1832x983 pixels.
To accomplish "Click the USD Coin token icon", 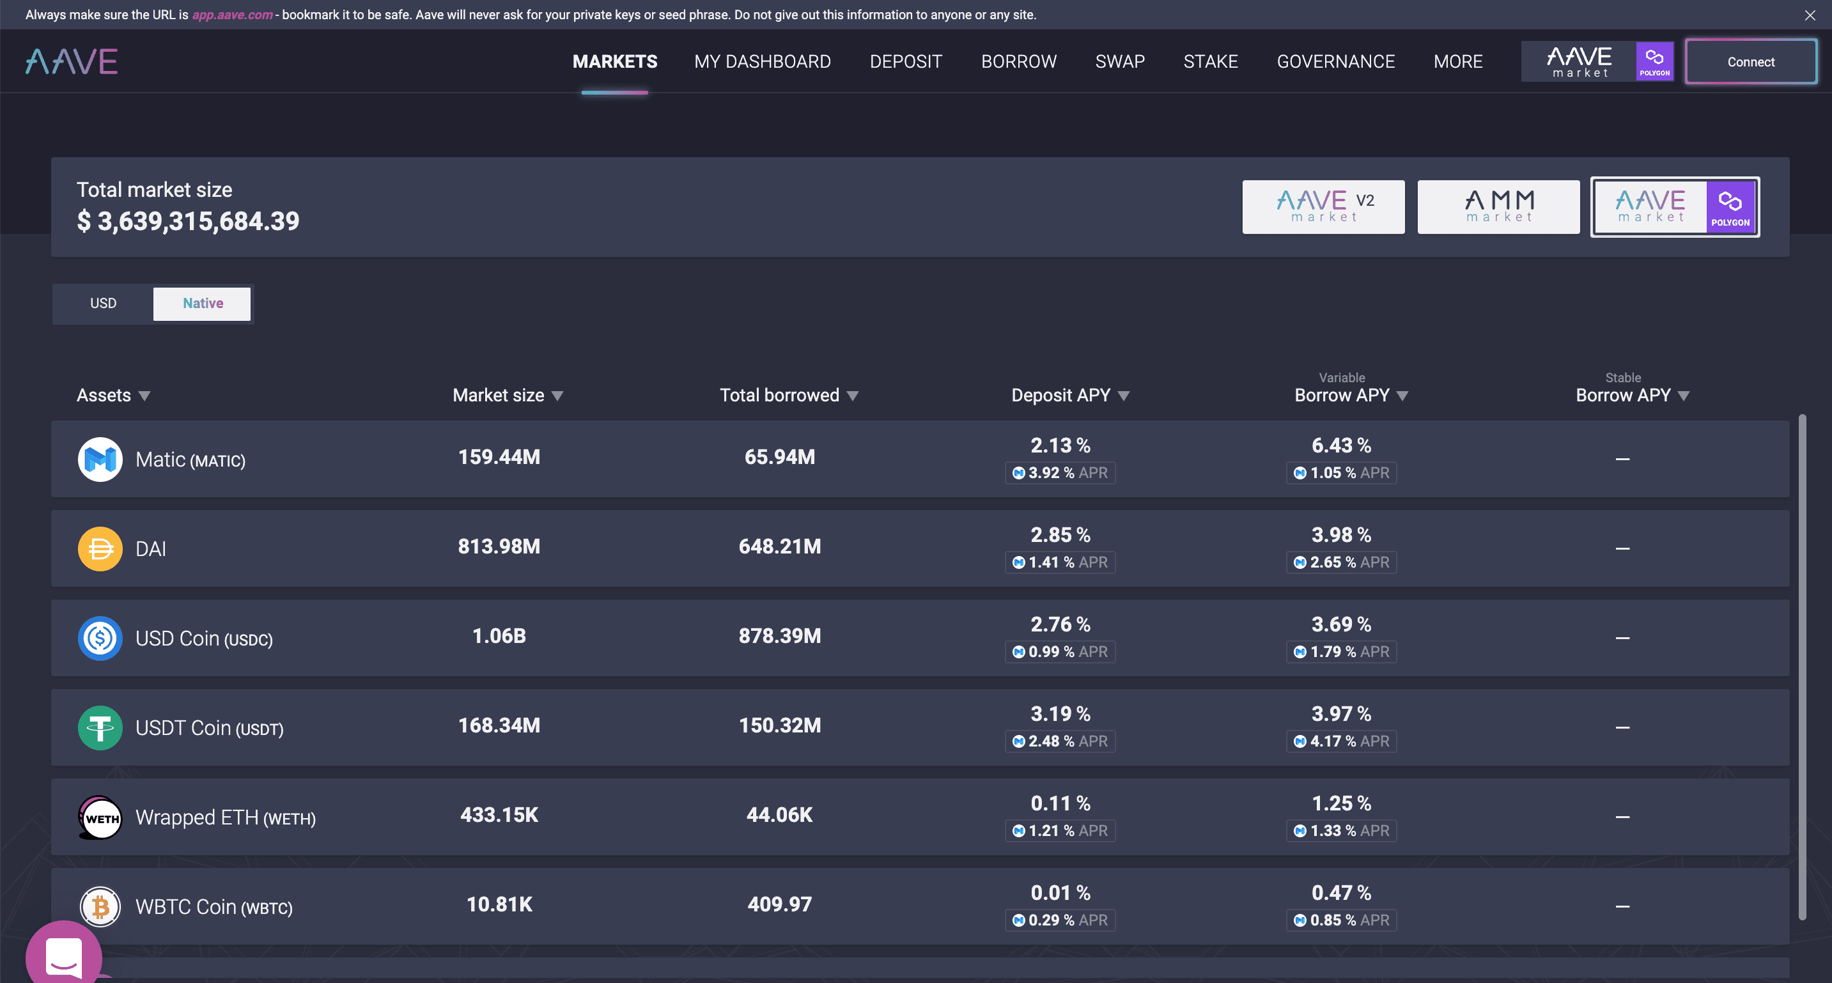I will click(x=100, y=639).
